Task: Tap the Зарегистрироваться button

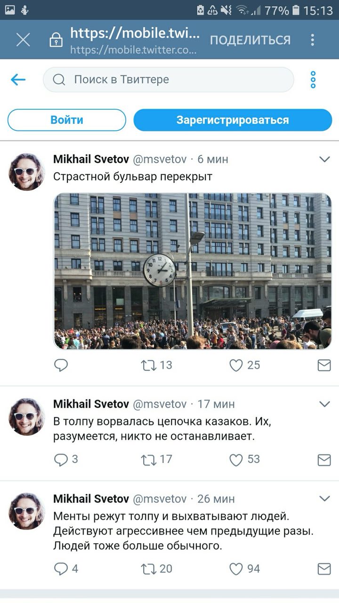Action: point(233,120)
